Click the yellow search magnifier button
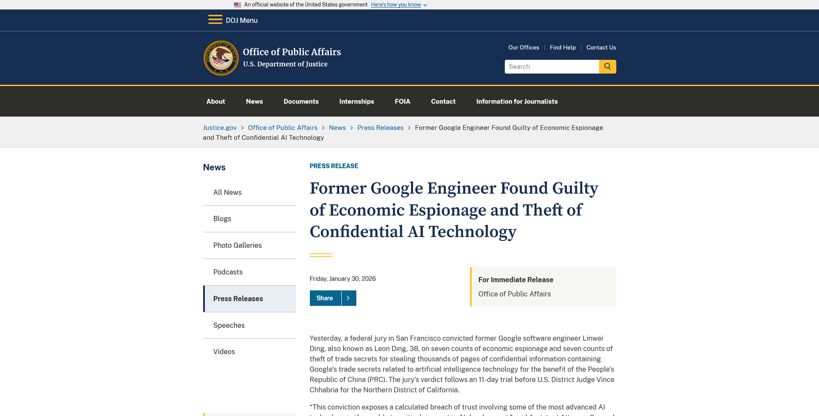Screen dimensions: 819x416 [x=607, y=67]
